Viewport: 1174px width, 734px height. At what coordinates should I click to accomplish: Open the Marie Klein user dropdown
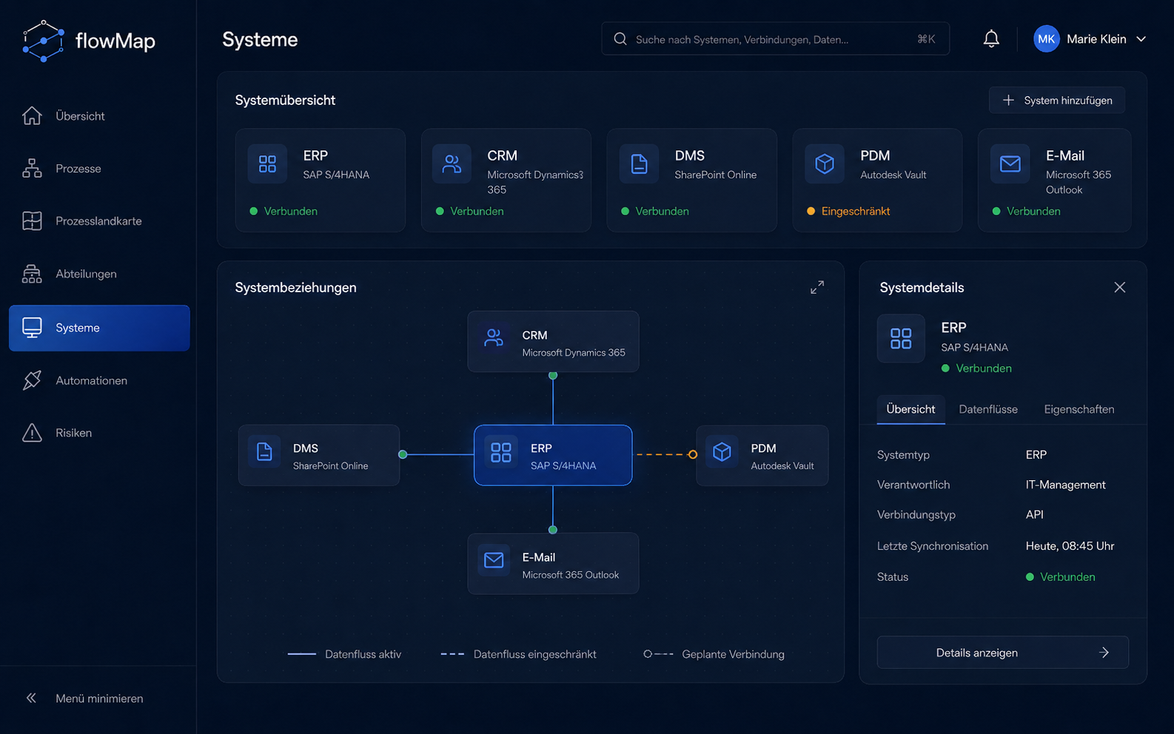1090,39
